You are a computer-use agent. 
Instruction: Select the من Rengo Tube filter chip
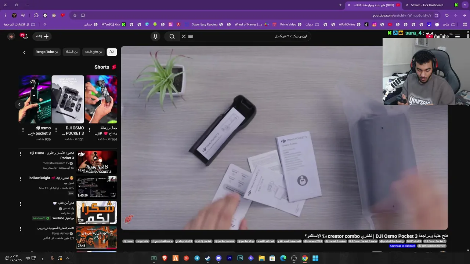coord(47,52)
